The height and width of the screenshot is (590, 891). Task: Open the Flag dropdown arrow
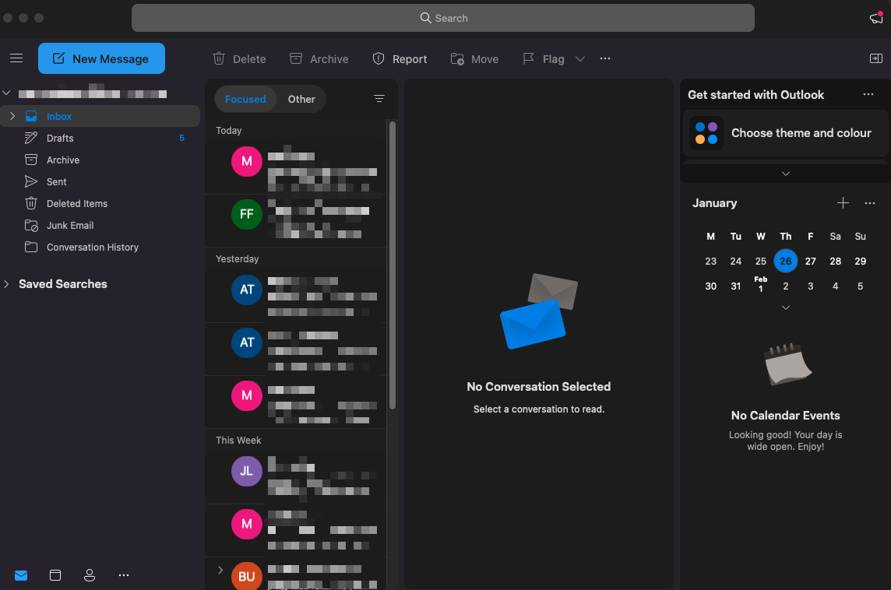(580, 59)
